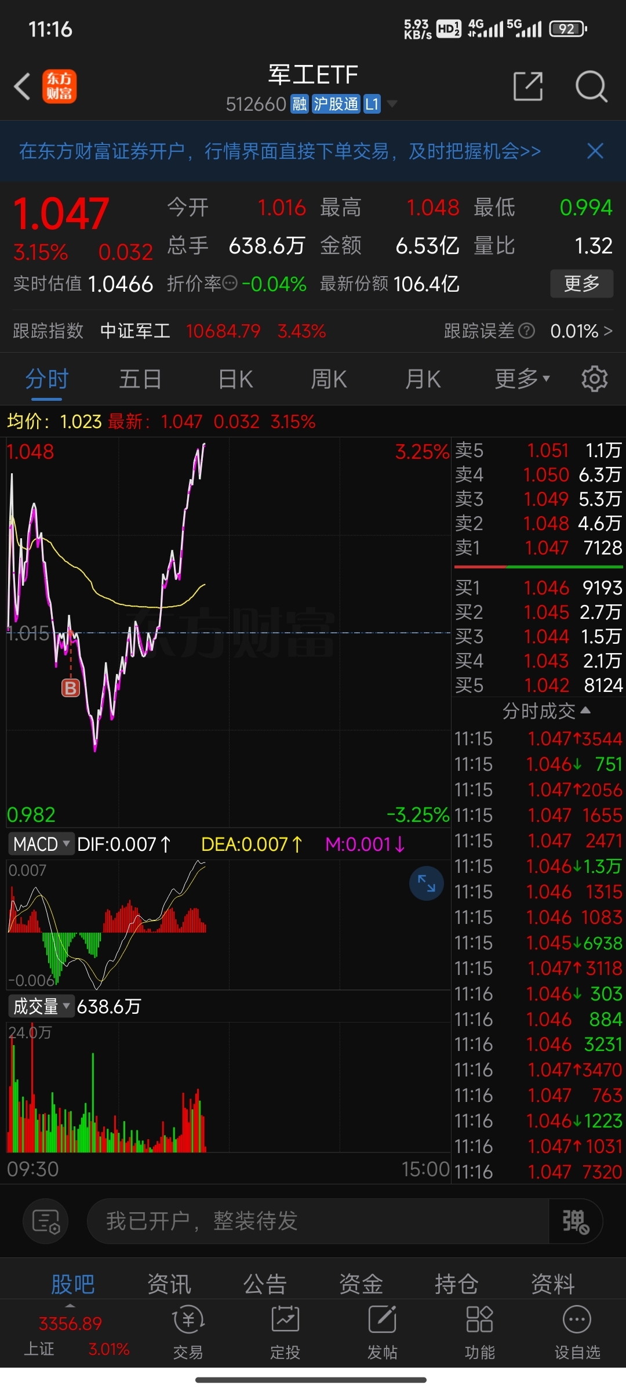Tap the back arrow icon

click(x=22, y=87)
